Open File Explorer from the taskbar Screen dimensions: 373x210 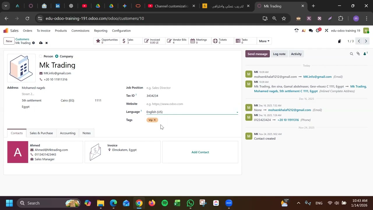click(x=101, y=203)
